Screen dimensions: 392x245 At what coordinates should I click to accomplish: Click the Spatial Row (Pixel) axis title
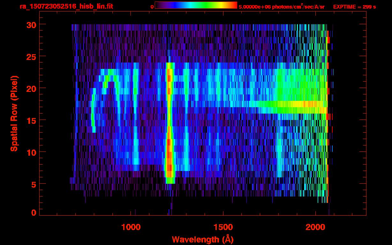[x=14, y=114]
